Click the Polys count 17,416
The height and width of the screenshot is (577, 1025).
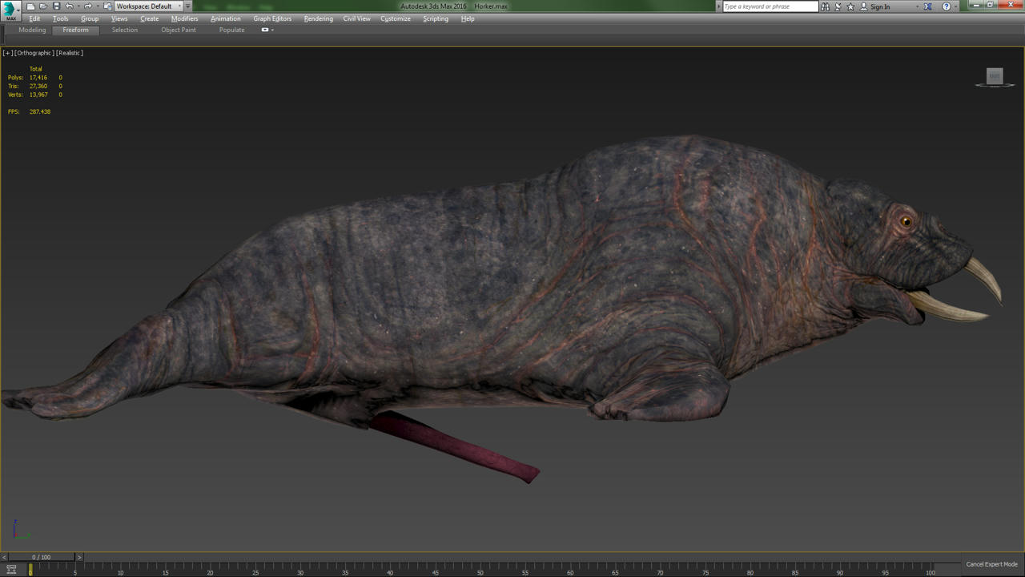pyautogui.click(x=38, y=78)
